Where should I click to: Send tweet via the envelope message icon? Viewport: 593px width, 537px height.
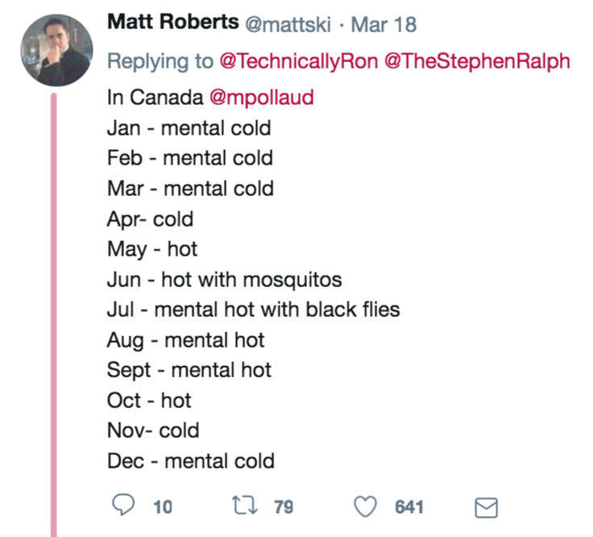[x=486, y=507]
